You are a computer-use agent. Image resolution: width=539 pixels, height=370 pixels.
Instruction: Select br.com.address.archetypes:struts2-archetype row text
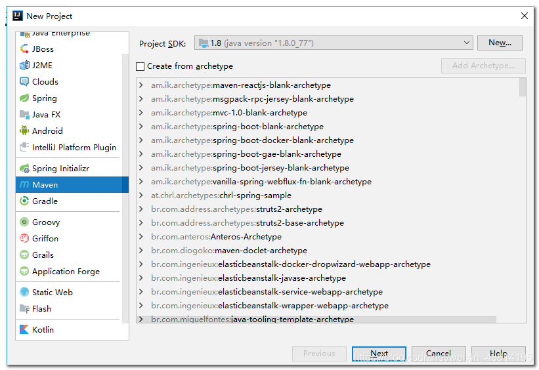coord(236,209)
